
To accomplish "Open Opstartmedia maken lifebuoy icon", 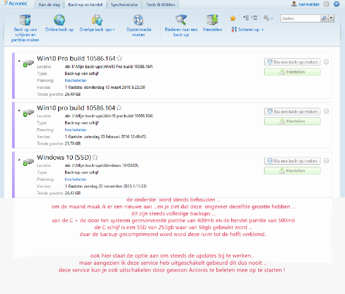I will 138,20.
